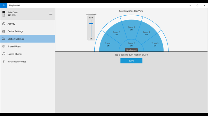Go back with the blue arrow button

click(x=4, y=6)
